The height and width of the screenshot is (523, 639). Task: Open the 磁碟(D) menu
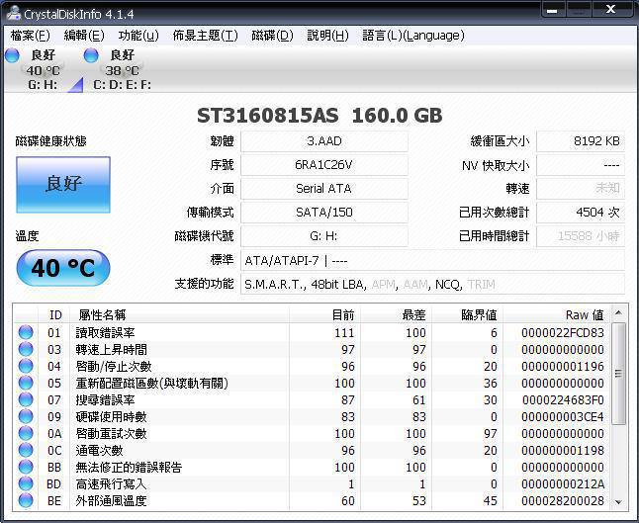[x=272, y=36]
